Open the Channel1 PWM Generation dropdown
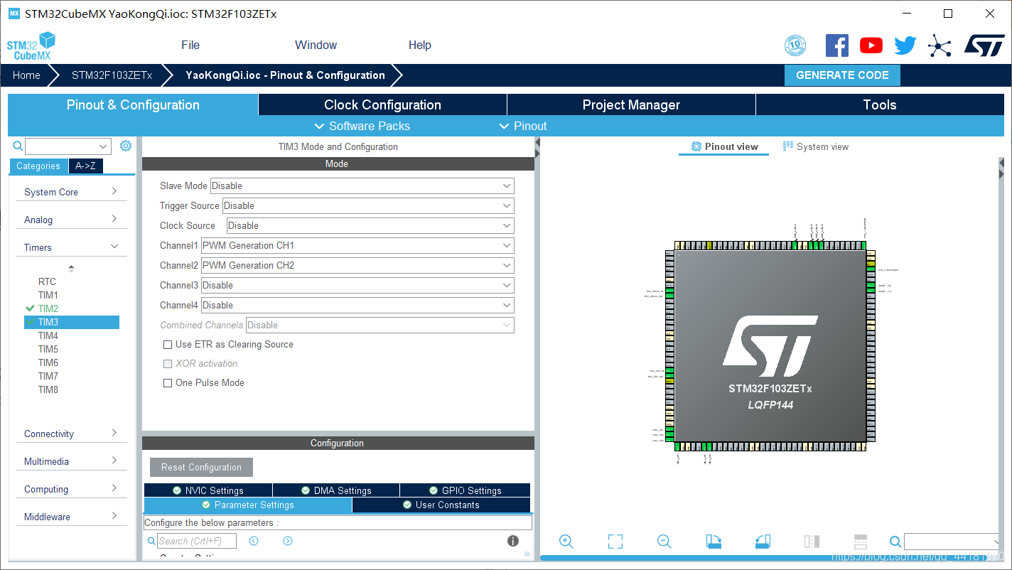The image size is (1012, 570). pos(357,245)
